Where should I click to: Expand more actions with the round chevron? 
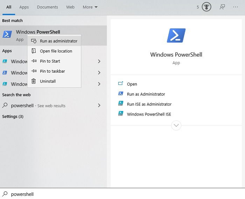176,125
